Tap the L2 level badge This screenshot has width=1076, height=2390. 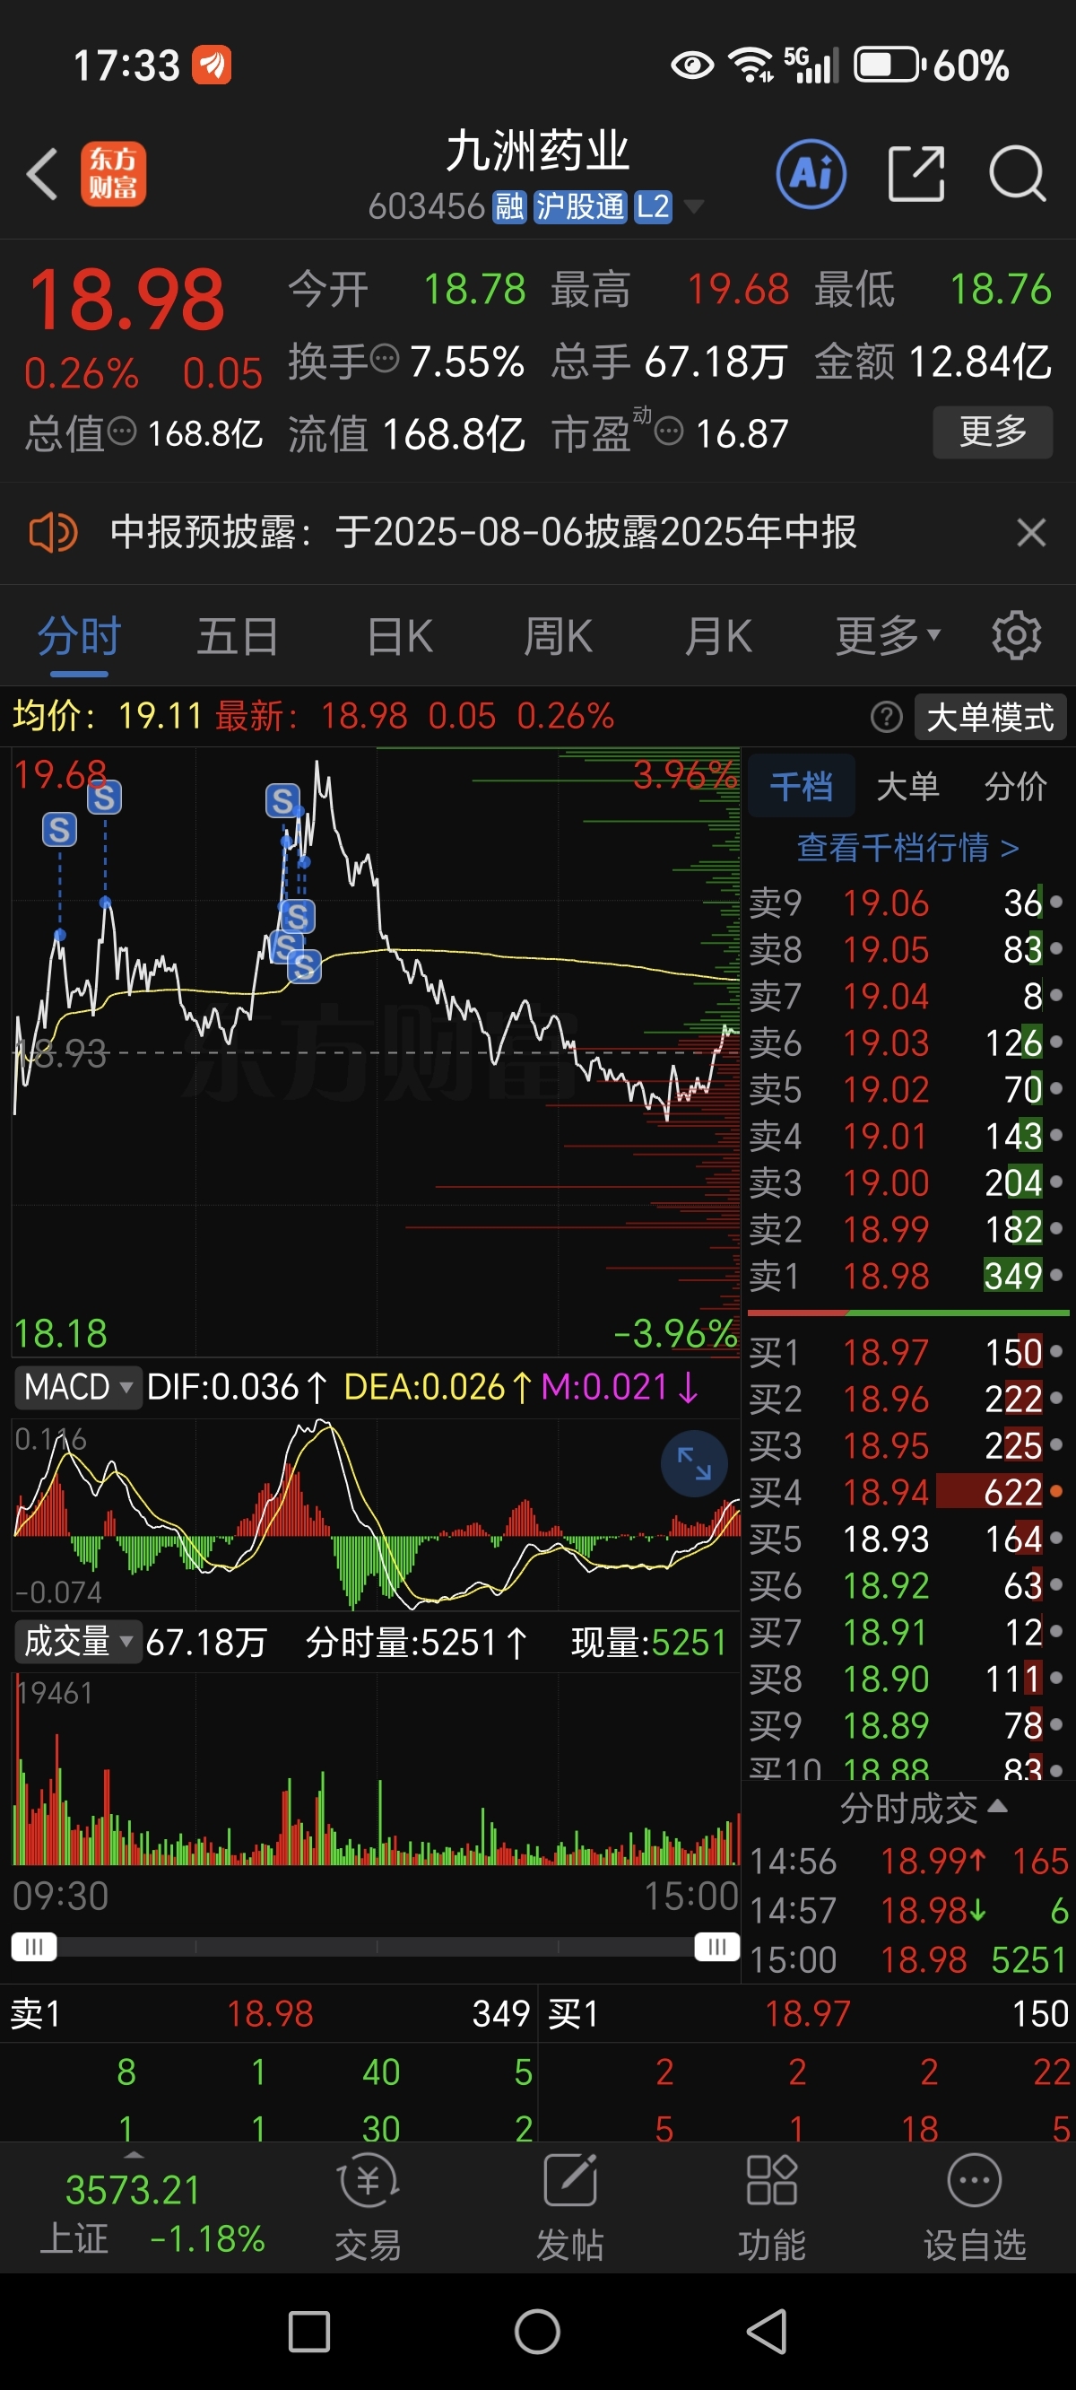tap(653, 206)
